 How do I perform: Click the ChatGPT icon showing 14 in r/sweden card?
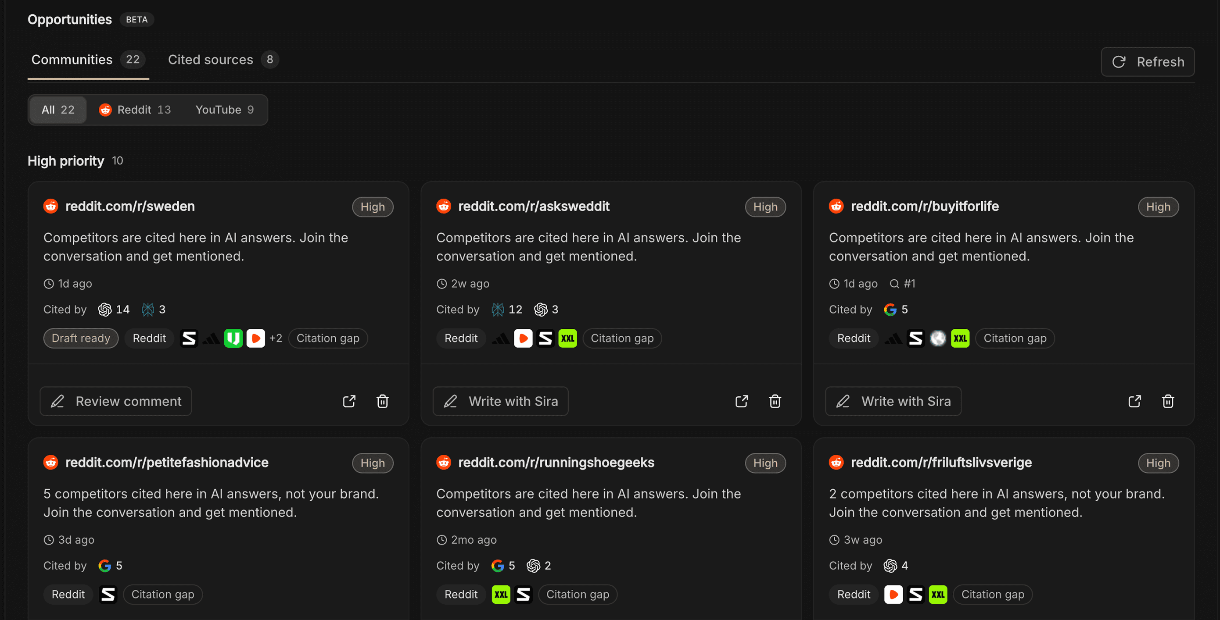(x=105, y=310)
